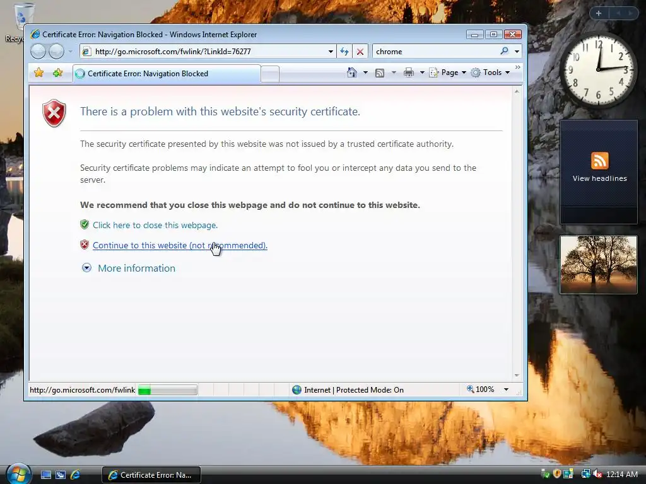Click the search magnifier icon
The image size is (646, 484).
(504, 51)
